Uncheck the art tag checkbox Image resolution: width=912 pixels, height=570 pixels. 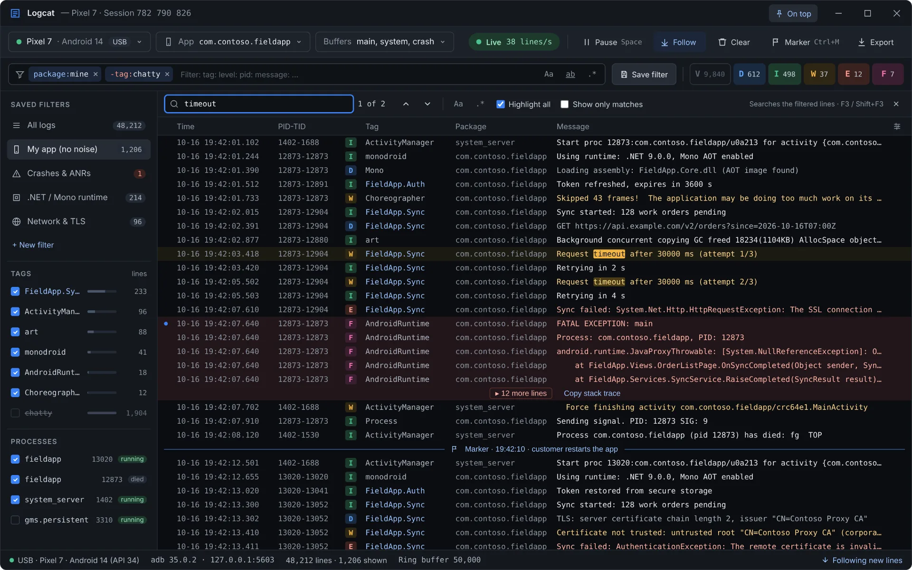(15, 332)
